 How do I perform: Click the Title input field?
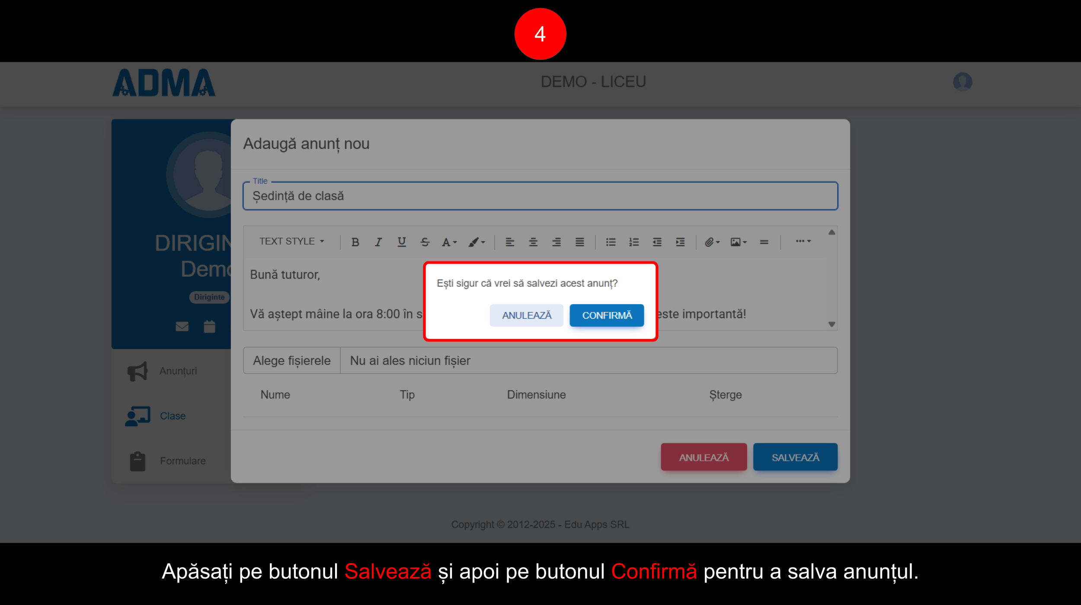click(540, 196)
